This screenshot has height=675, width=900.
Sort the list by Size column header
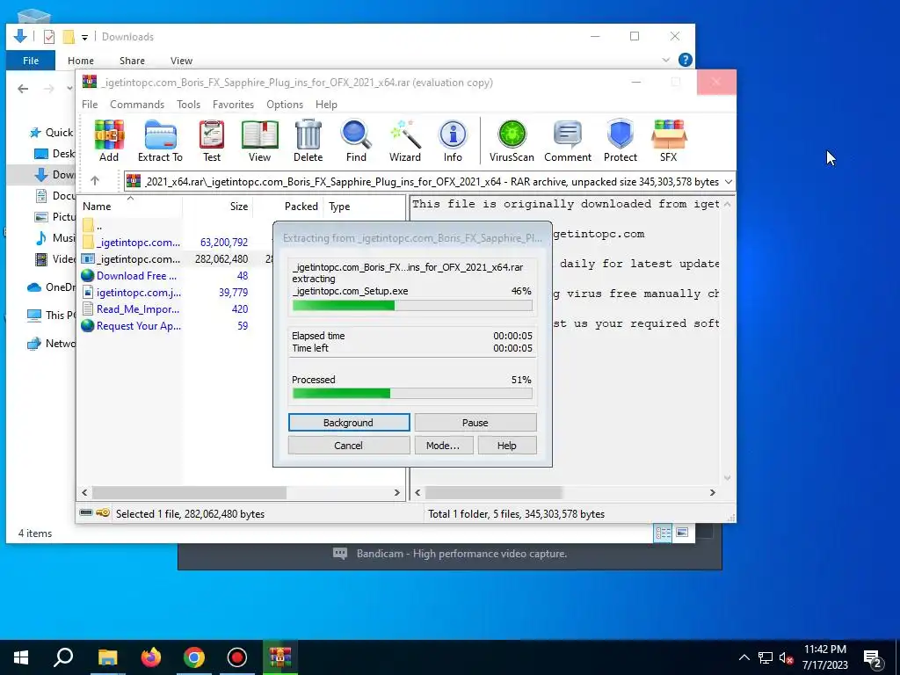[x=218, y=206]
